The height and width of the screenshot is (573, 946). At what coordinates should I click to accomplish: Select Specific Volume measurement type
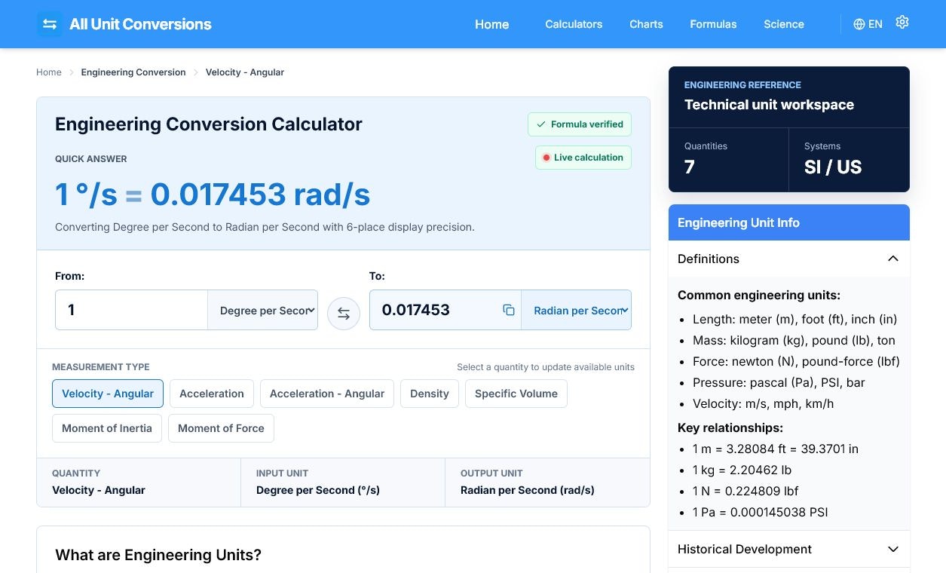tap(516, 394)
